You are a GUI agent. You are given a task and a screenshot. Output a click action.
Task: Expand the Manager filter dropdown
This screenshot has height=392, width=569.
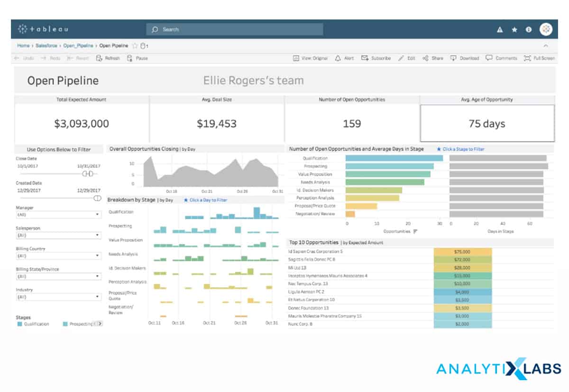58,214
